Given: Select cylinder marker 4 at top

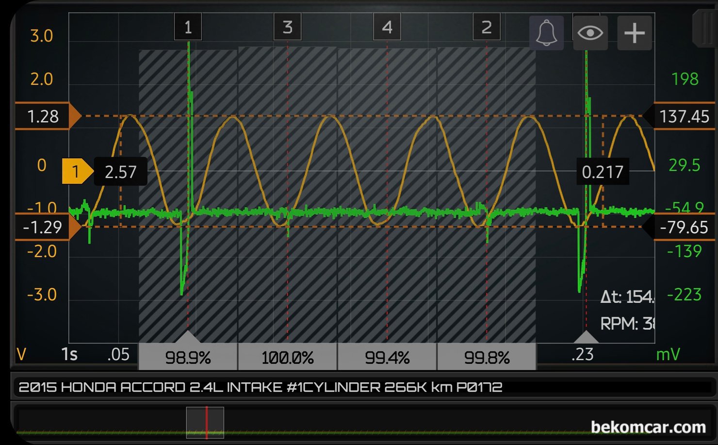Looking at the screenshot, I should 387,27.
